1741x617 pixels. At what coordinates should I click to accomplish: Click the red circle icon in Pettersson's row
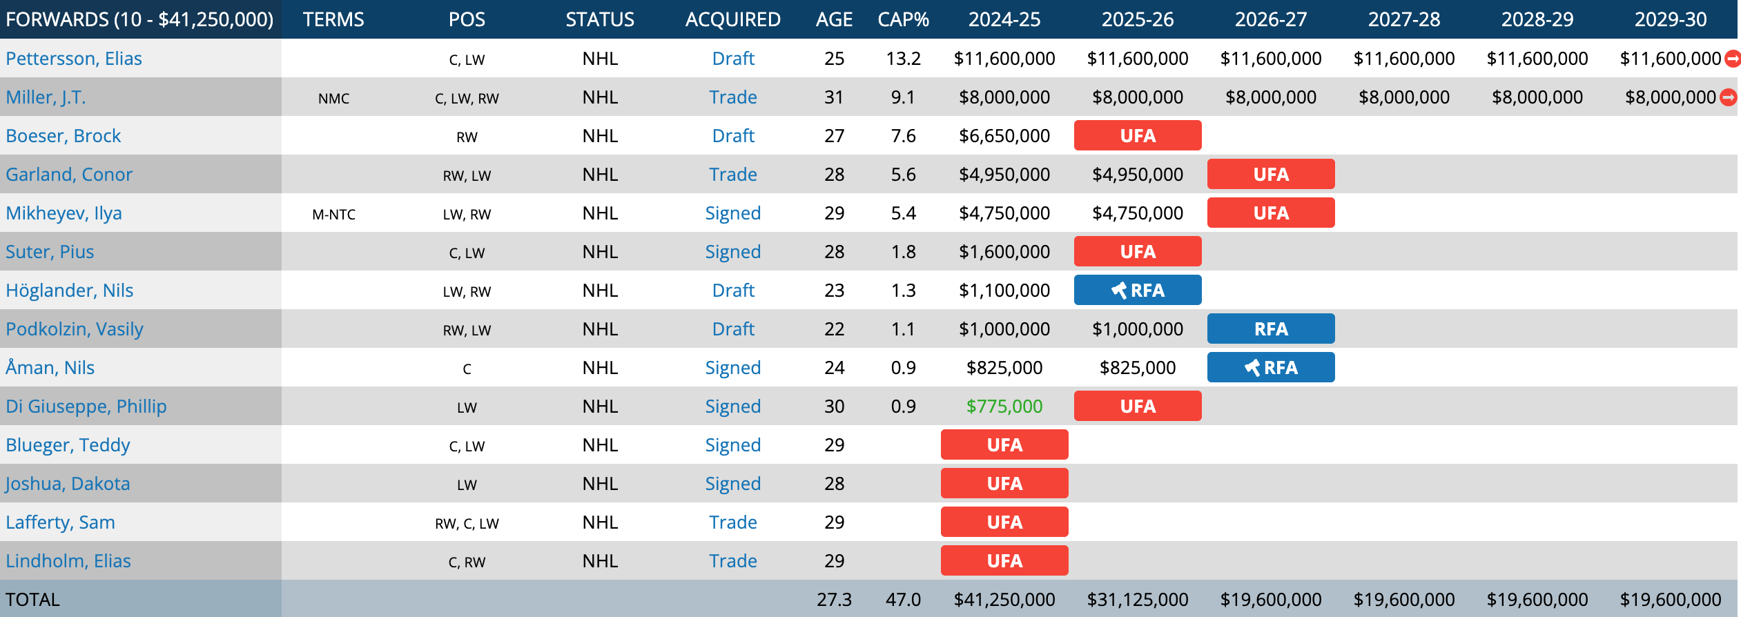1732,59
